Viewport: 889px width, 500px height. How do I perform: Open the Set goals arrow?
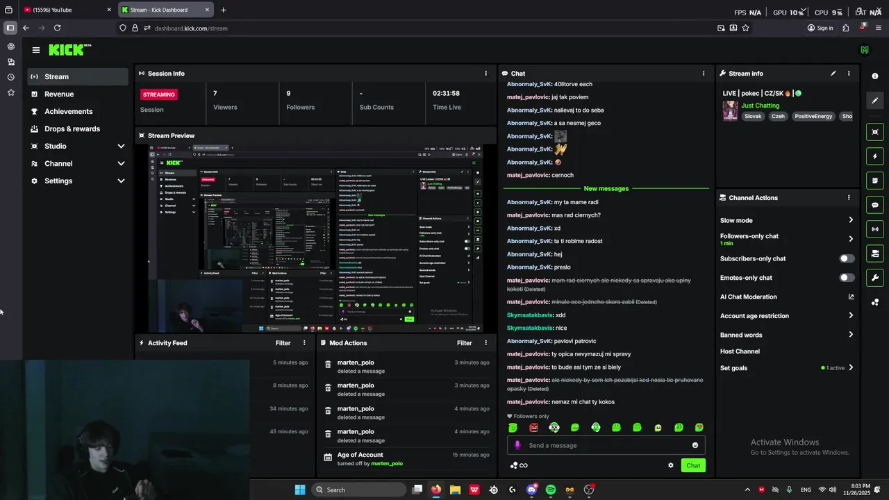click(851, 368)
